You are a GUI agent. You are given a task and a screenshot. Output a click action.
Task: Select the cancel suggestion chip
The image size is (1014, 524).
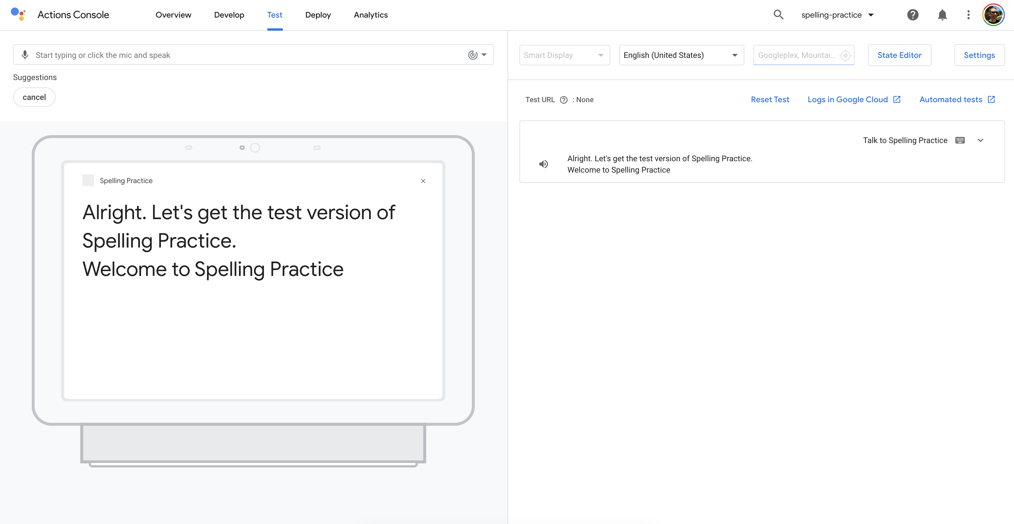(x=34, y=97)
